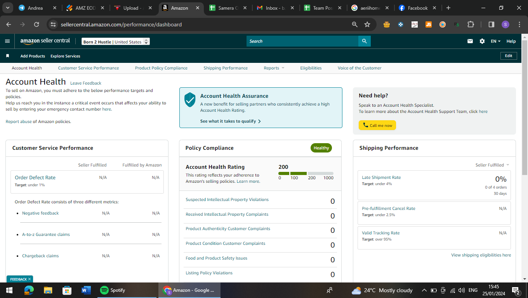Select the Account Health tab
528x298 pixels.
tap(27, 68)
